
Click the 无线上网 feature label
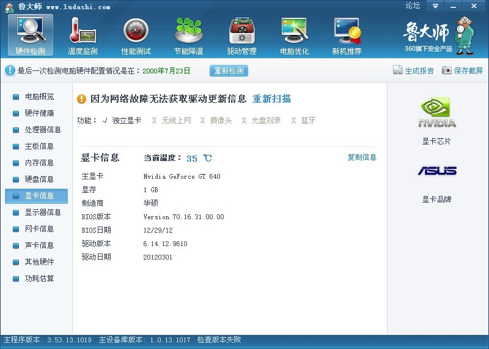(x=176, y=120)
